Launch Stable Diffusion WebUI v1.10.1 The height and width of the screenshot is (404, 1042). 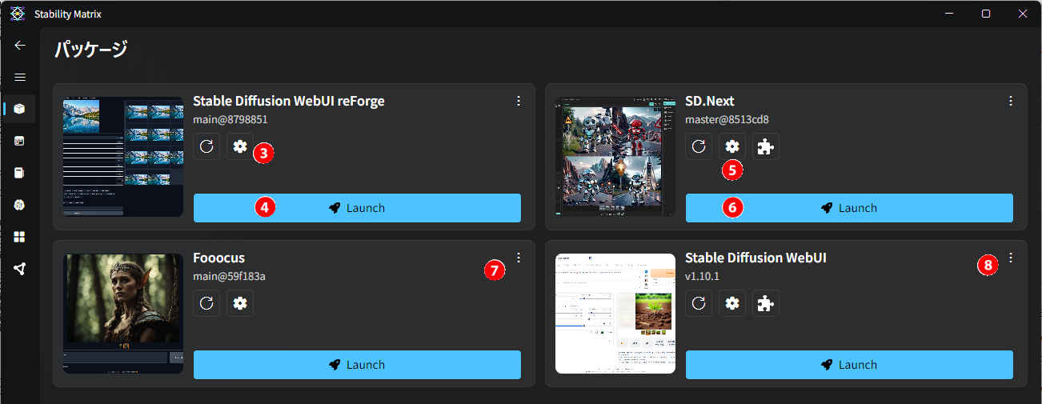coord(849,365)
